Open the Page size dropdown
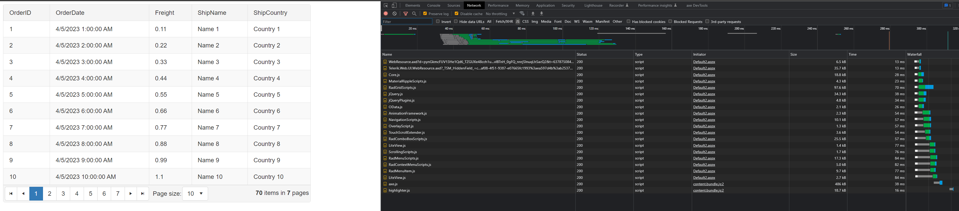The height and width of the screenshot is (211, 959). coord(195,194)
